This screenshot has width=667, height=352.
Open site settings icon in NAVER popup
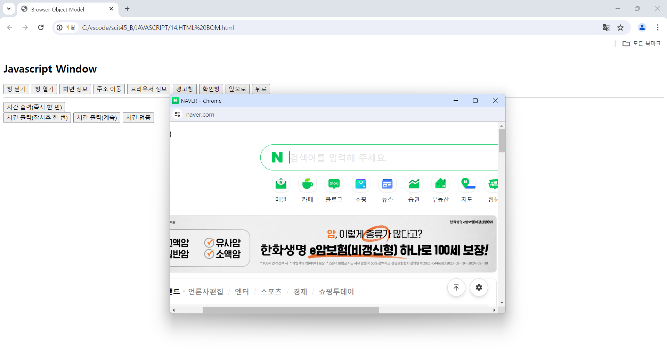[x=177, y=115]
